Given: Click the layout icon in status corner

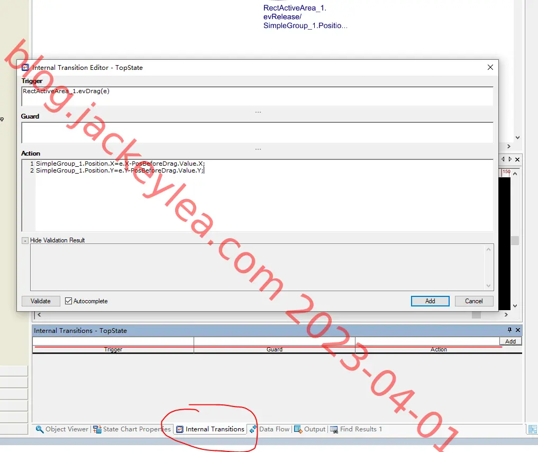Looking at the screenshot, I should click(533, 429).
